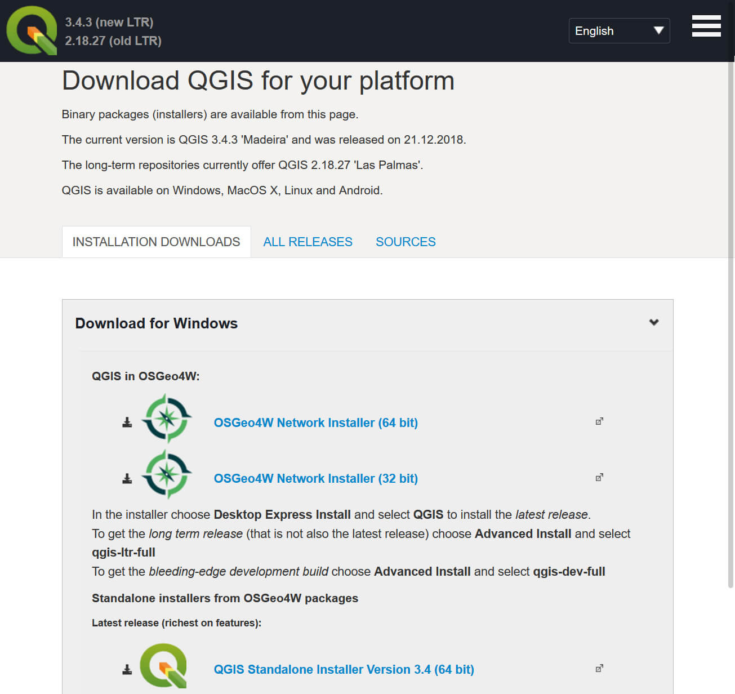
Task: Switch to the All Releases tab
Action: (x=308, y=242)
